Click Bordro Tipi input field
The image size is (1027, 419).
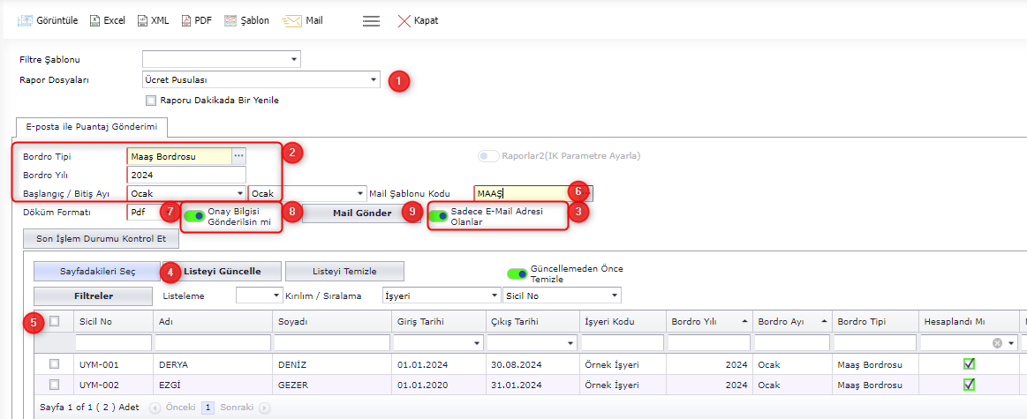click(x=180, y=156)
